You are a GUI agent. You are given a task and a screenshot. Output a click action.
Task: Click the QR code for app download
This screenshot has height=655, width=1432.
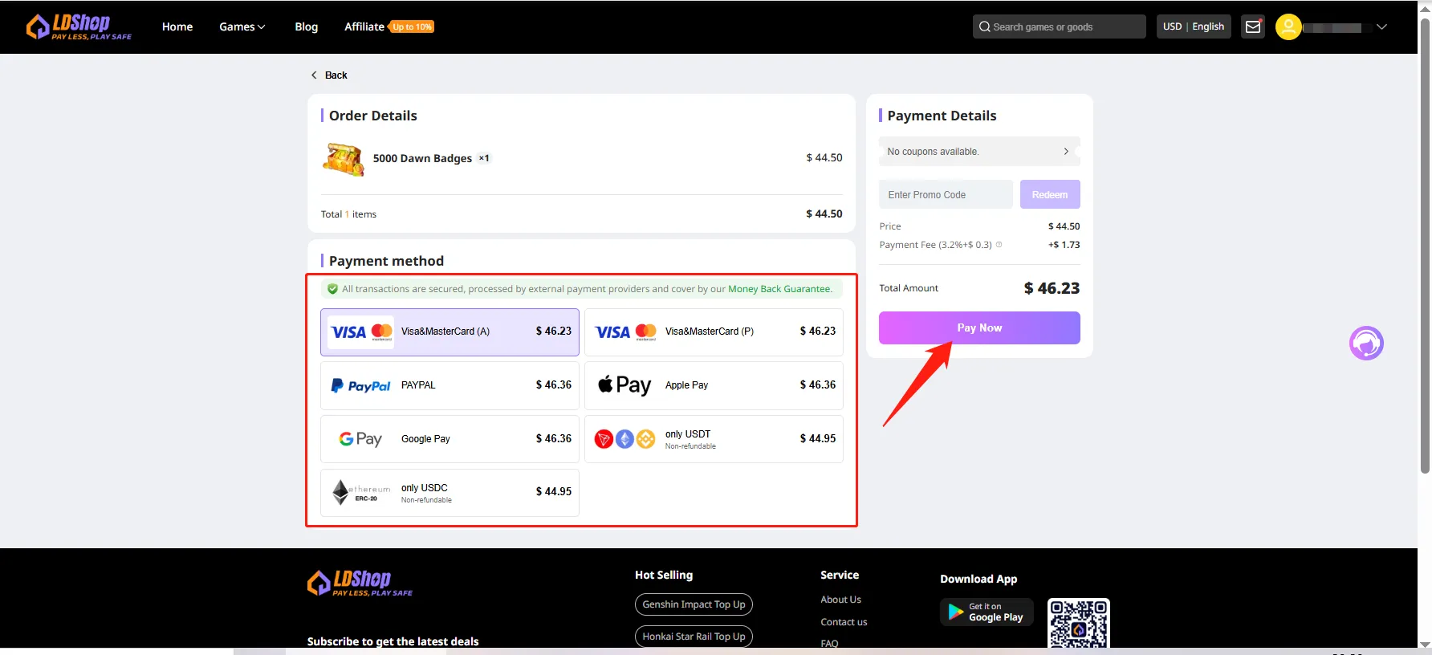pyautogui.click(x=1079, y=623)
